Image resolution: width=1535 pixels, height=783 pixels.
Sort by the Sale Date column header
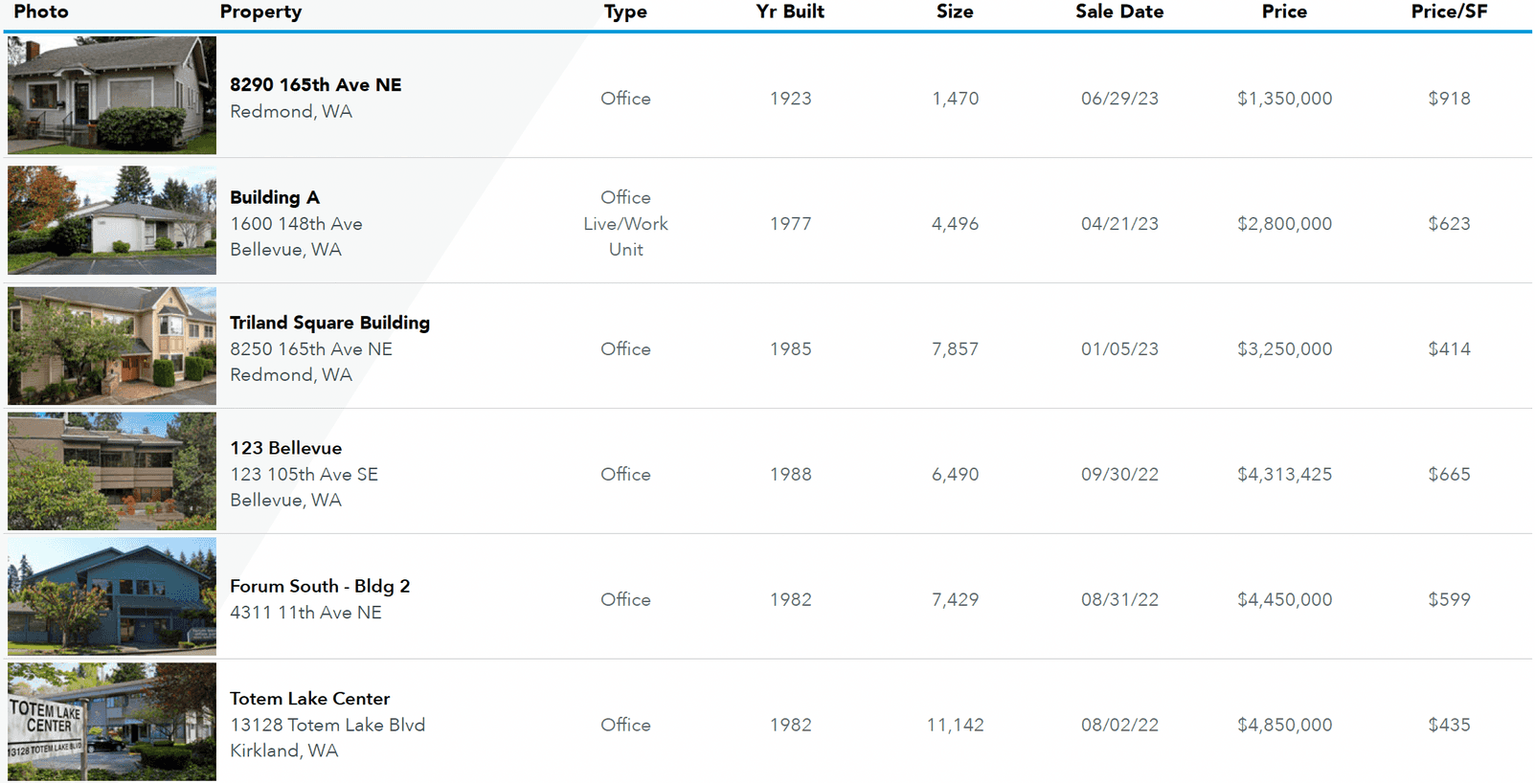[x=1119, y=11]
